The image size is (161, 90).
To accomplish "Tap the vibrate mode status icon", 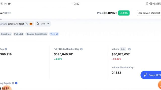I will pyautogui.click(x=151, y=4).
